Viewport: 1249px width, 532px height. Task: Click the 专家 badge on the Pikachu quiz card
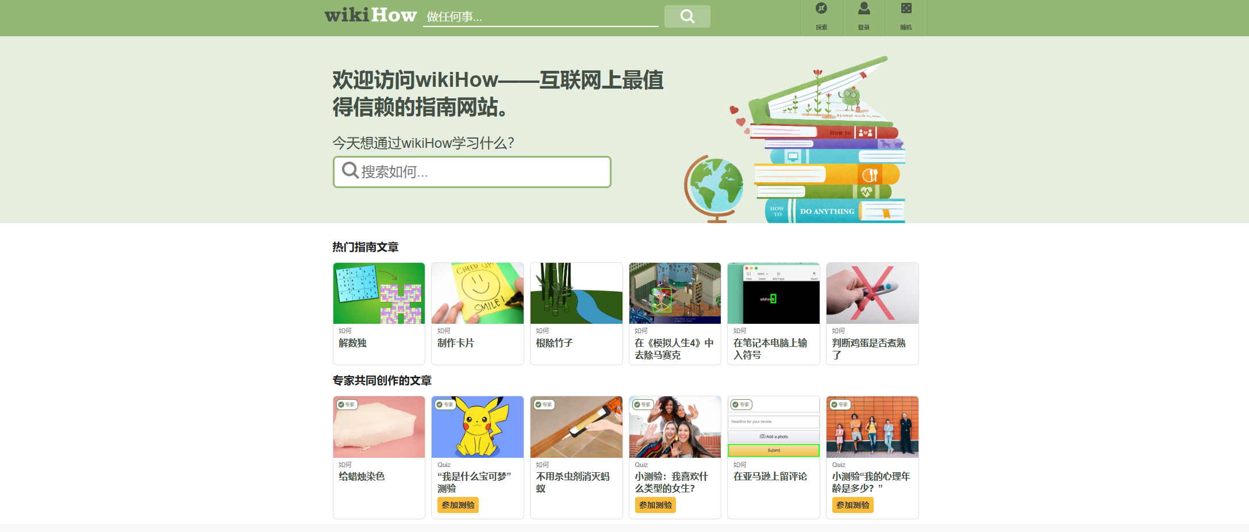click(446, 404)
